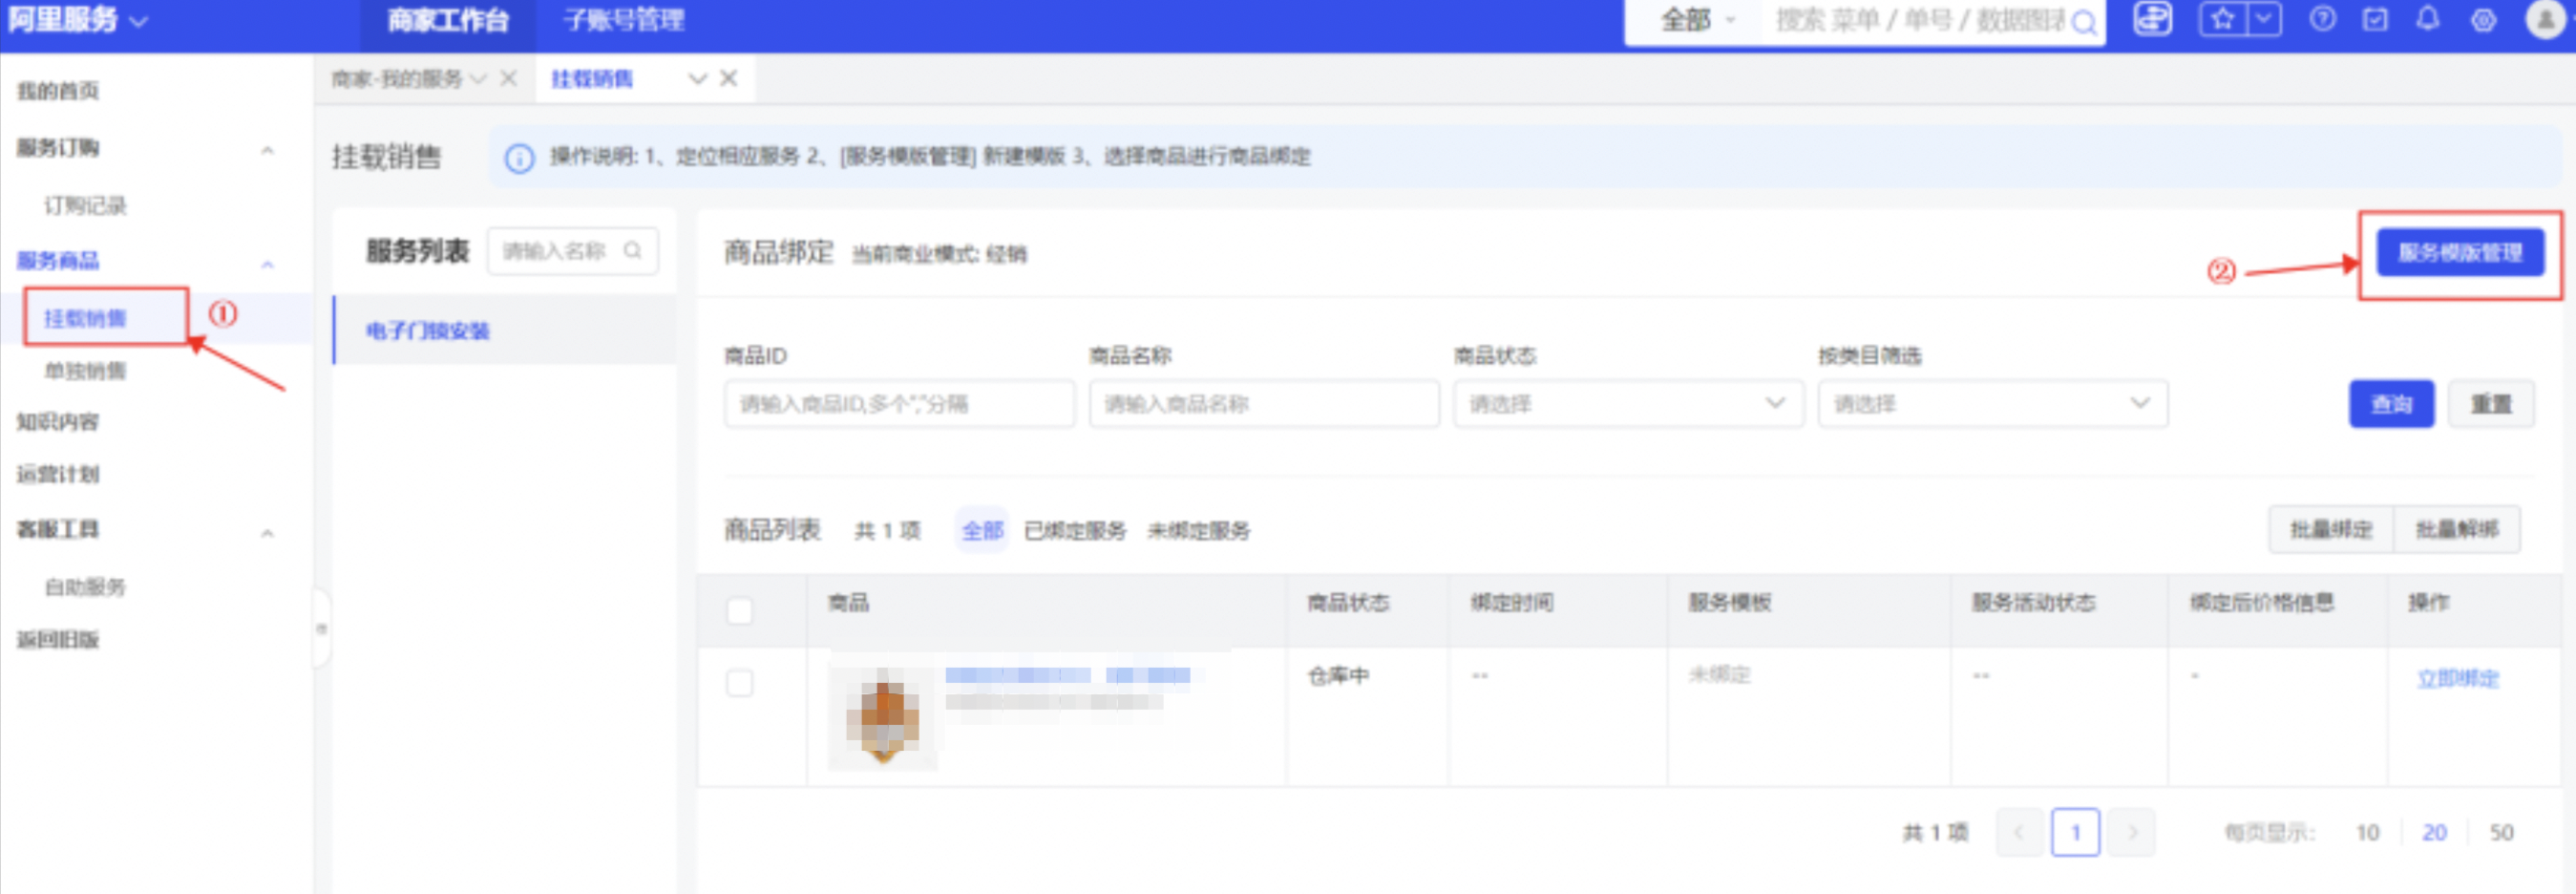Click 返回旧版 in sidebar

pos(58,640)
